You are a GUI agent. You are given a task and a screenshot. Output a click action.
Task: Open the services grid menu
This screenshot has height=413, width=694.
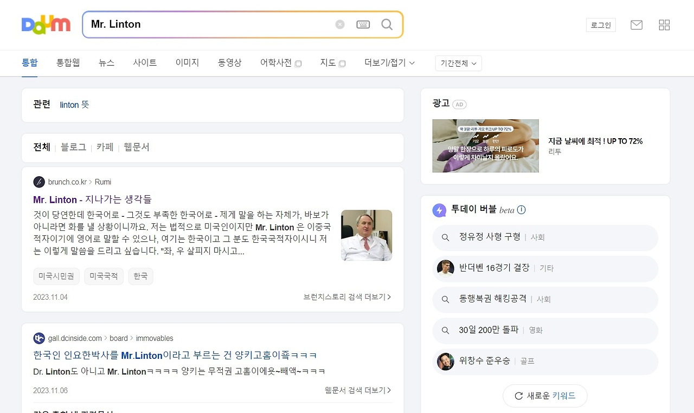tap(664, 25)
